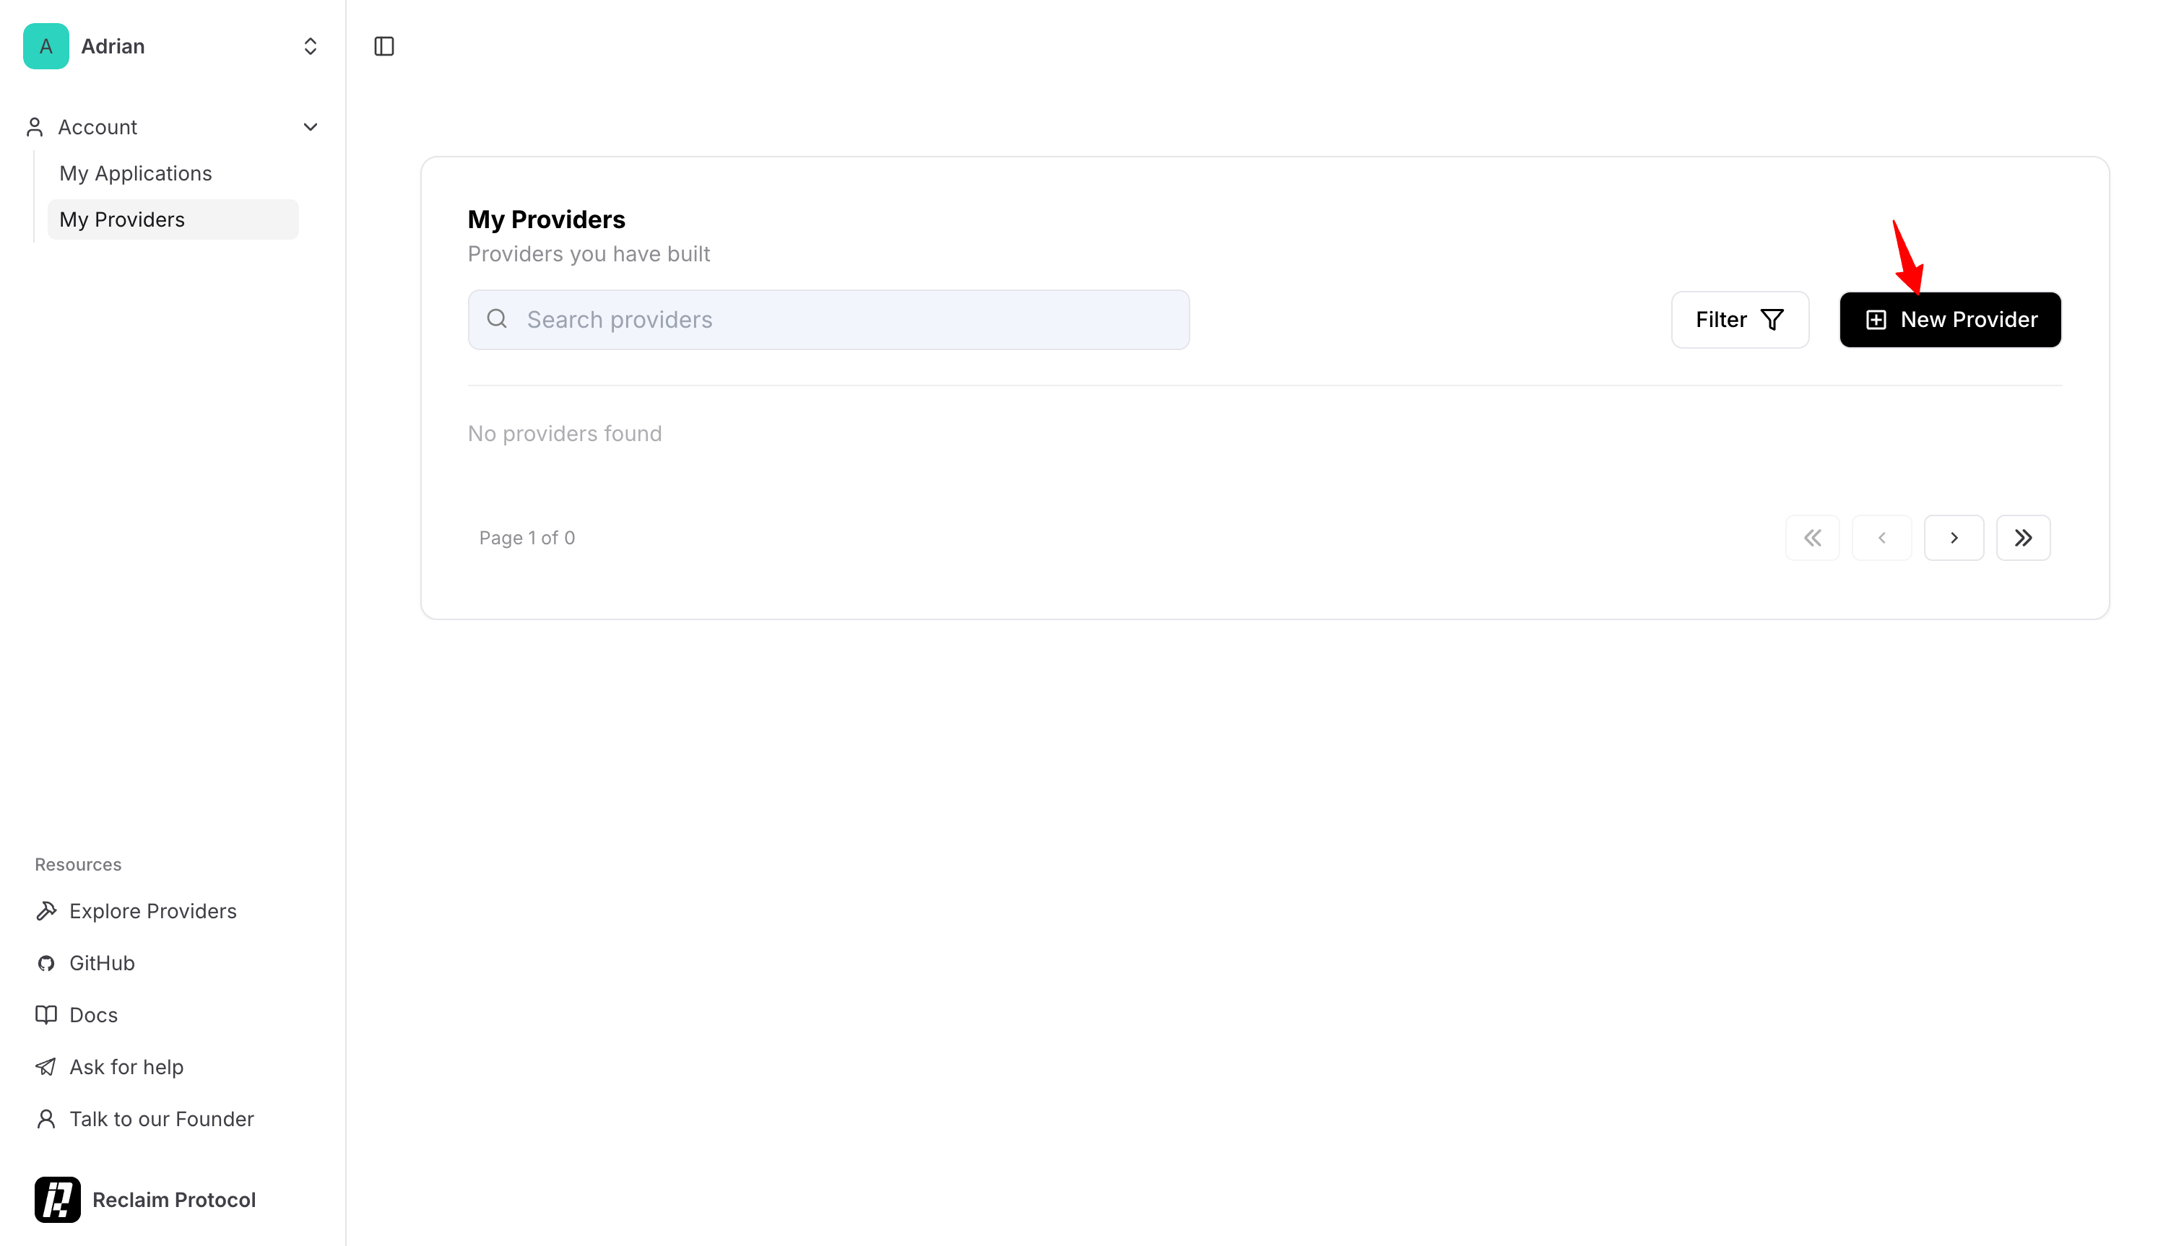Toggle the sidebar panel icon
2184x1246 pixels.
[x=383, y=46]
